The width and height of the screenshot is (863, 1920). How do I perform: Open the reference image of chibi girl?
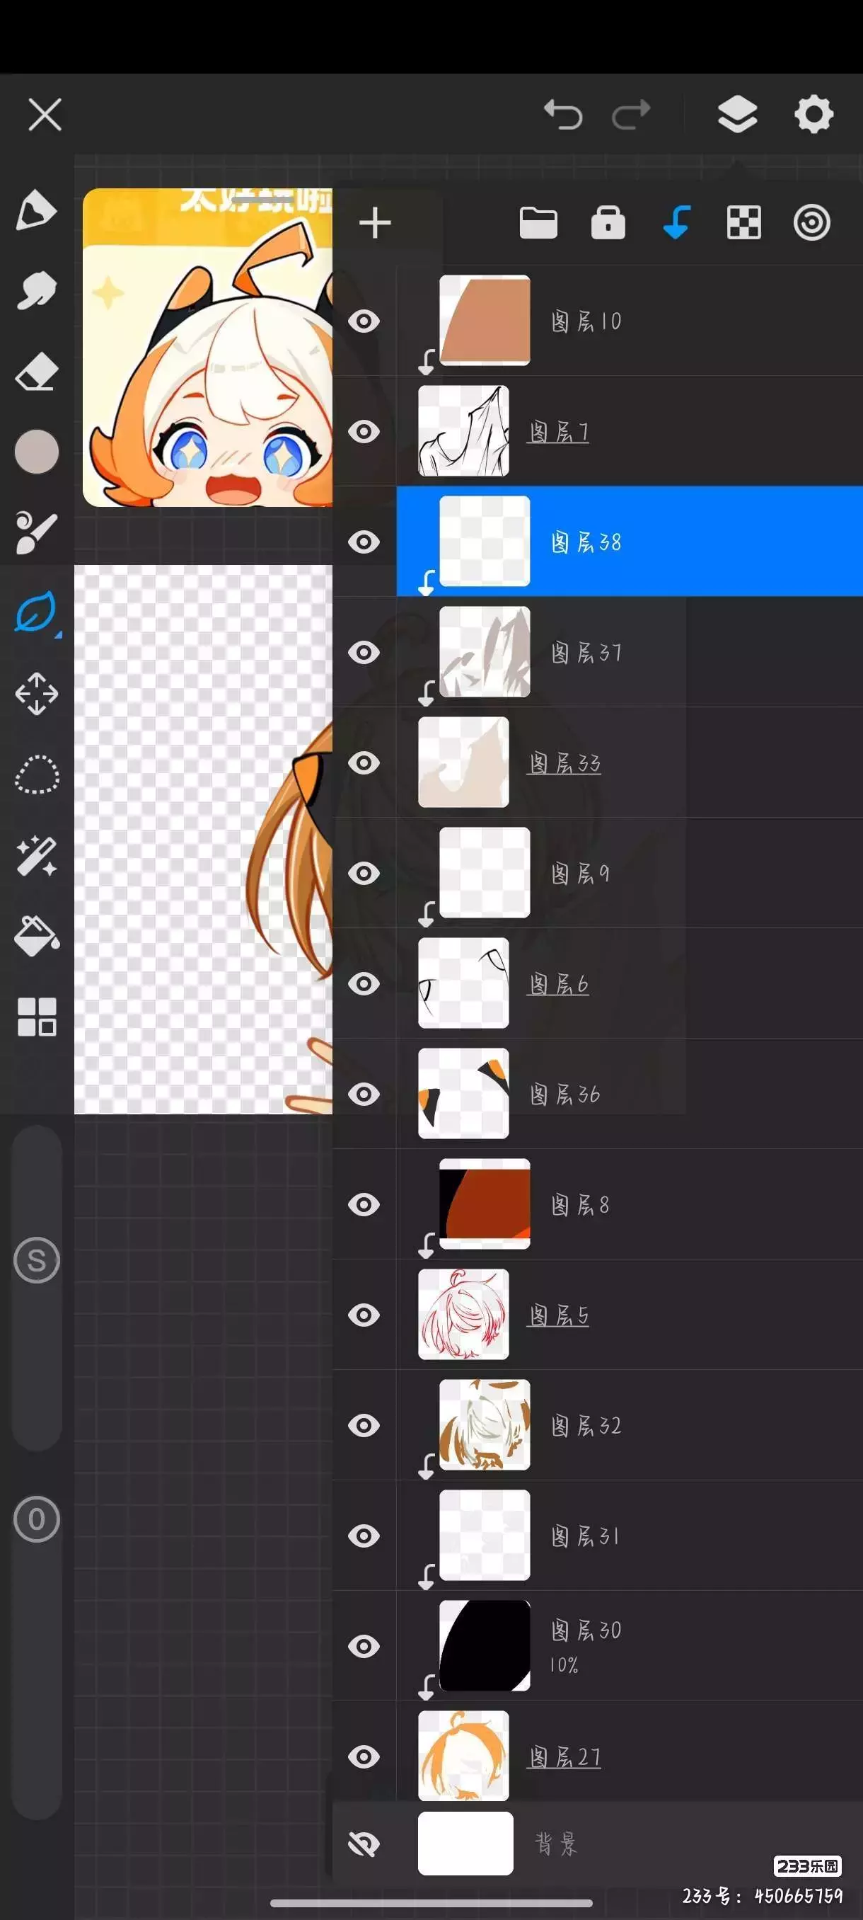pos(208,348)
